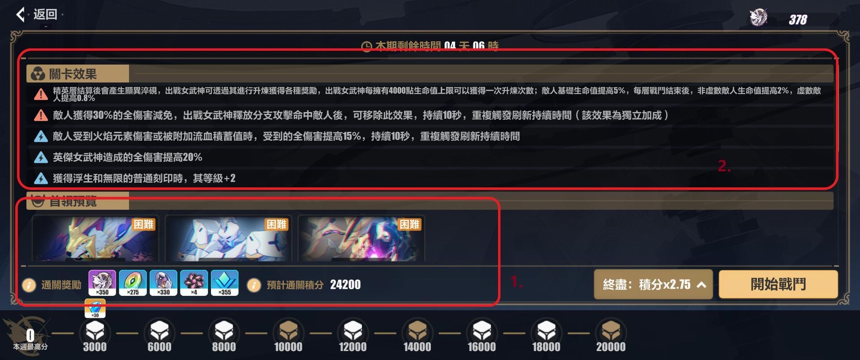Select the flower reward item ×4

pyautogui.click(x=194, y=283)
